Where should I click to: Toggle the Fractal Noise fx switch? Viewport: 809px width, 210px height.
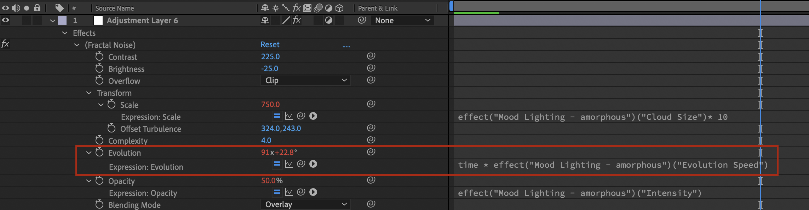point(5,44)
